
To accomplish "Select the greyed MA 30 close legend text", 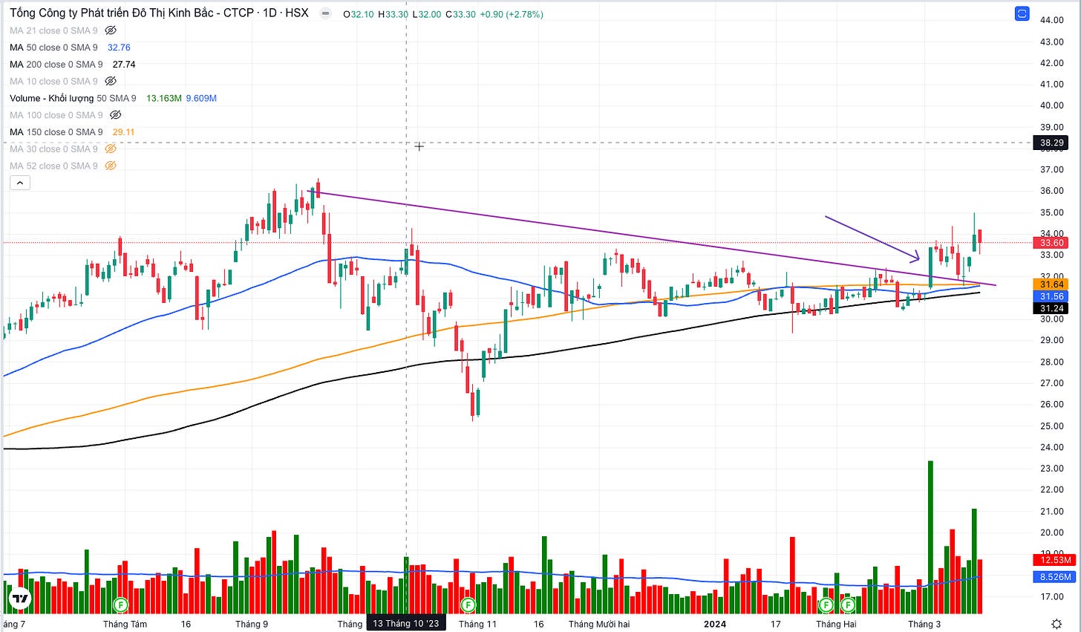I will pos(53,149).
